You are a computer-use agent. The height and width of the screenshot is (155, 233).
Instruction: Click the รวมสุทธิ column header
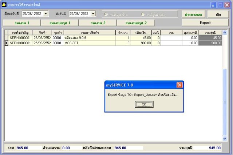click(x=210, y=32)
